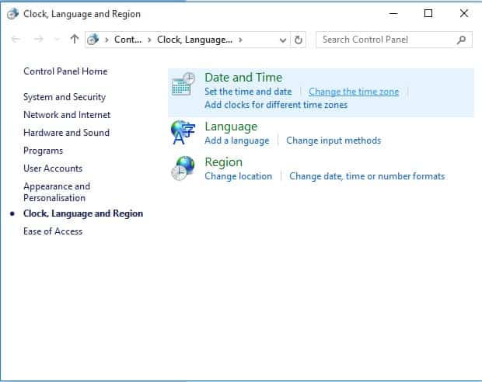Click the Control Panel icon in address bar

[x=93, y=40]
